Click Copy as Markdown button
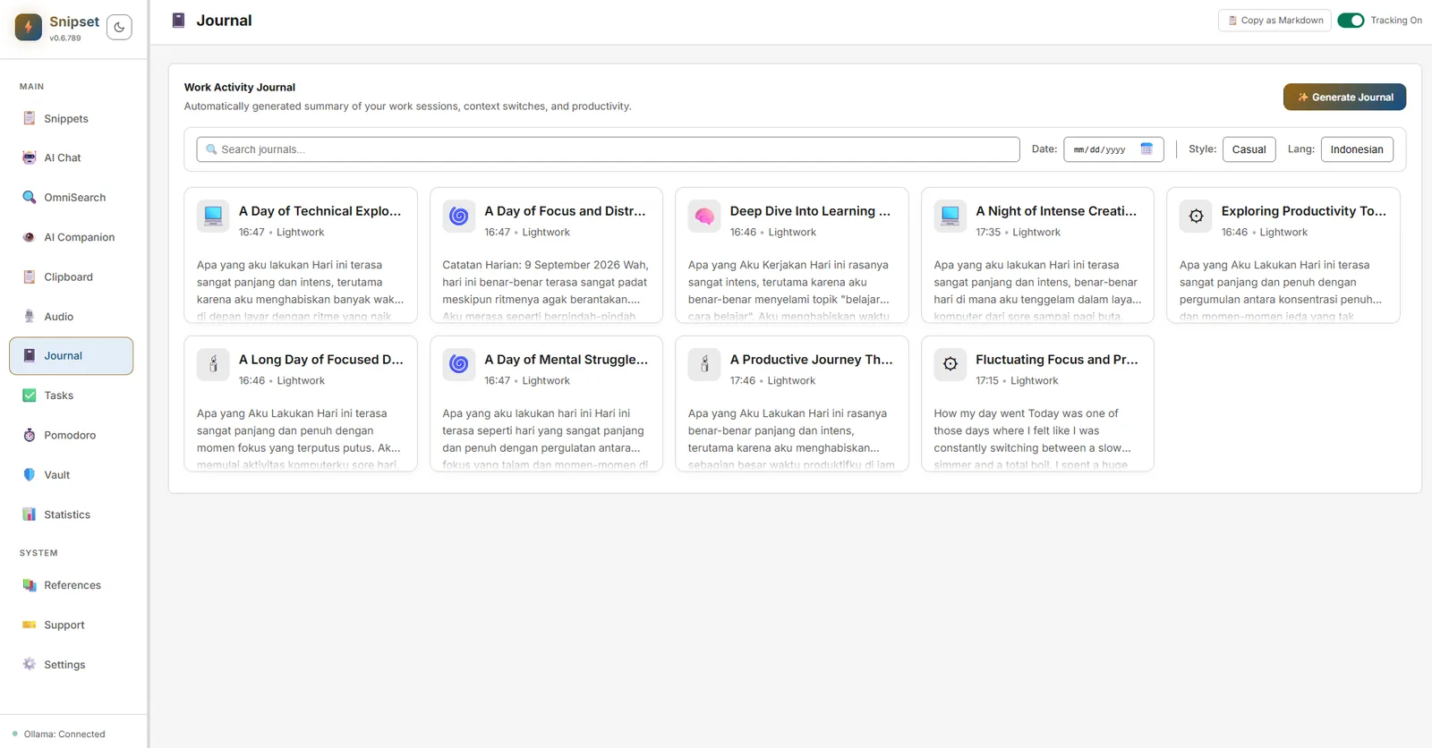 click(1274, 20)
